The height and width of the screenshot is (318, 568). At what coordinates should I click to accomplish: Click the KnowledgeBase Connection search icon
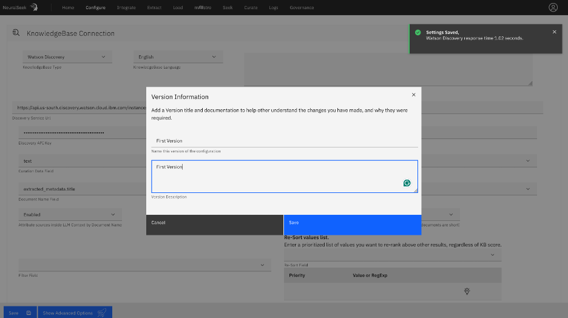[16, 33]
